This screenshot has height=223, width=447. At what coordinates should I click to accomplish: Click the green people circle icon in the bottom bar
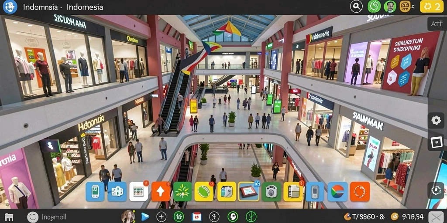(x=179, y=217)
